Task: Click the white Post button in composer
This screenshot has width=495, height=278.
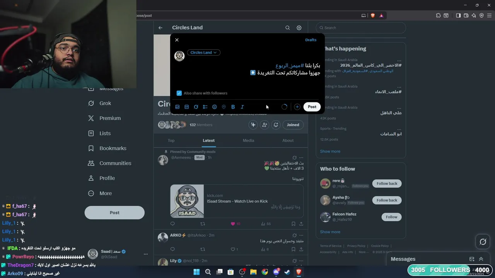Action: click(312, 107)
